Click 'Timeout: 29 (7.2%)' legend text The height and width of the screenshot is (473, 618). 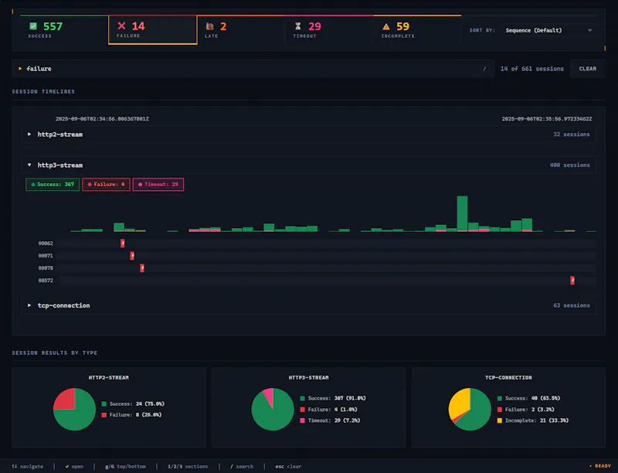[x=334, y=420]
